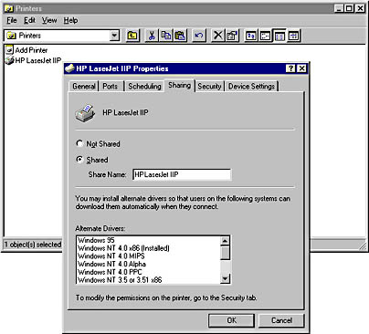Open the Edit menu

point(29,20)
